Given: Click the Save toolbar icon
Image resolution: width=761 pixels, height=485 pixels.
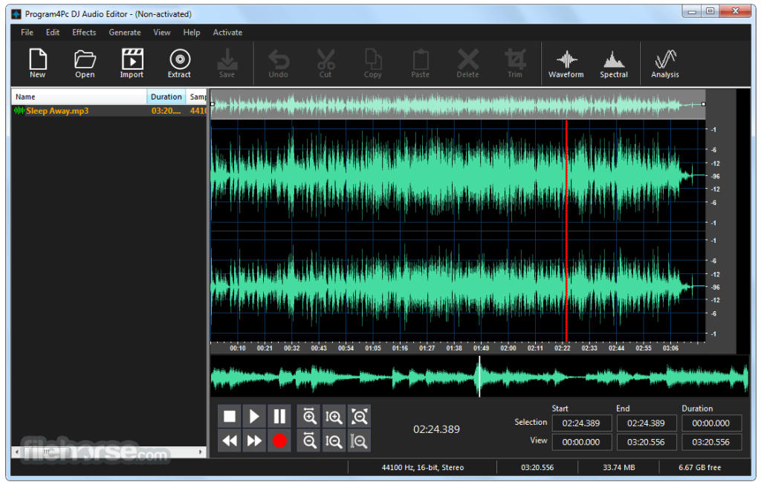Looking at the screenshot, I should pyautogui.click(x=227, y=63).
